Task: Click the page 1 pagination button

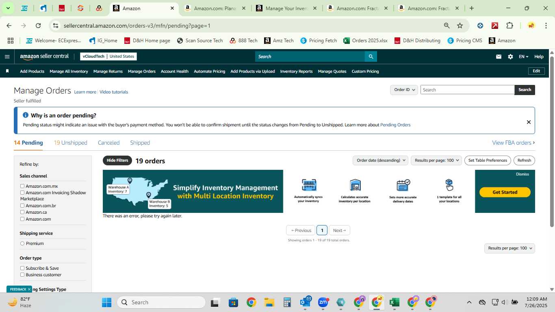Action: (322, 230)
